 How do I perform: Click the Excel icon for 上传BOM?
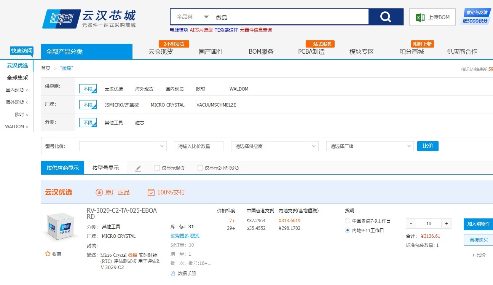(x=420, y=17)
